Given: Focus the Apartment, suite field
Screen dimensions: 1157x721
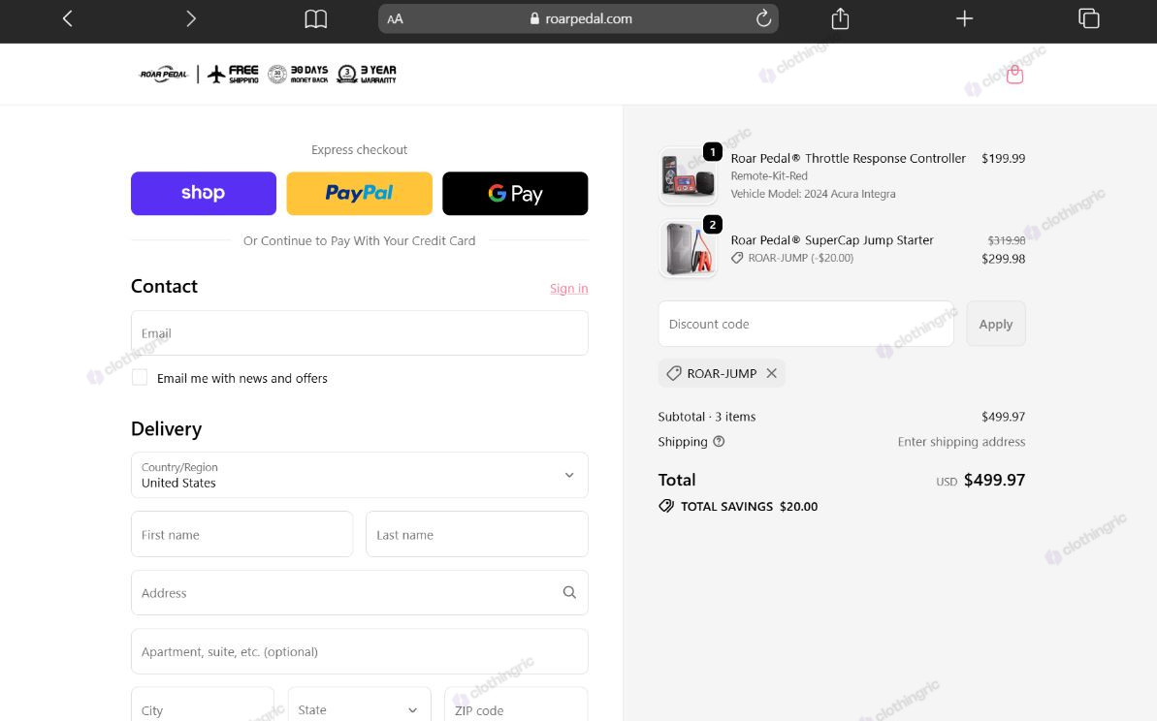Looking at the screenshot, I should [x=360, y=651].
